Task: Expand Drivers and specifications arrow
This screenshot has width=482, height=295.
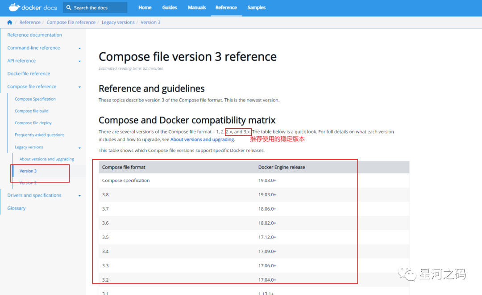Action: [x=79, y=196]
